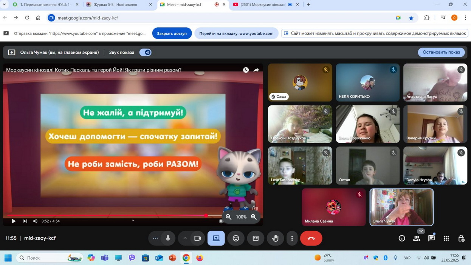Open host controls lock icon
Screen dimensions: 471x265
click(461, 238)
